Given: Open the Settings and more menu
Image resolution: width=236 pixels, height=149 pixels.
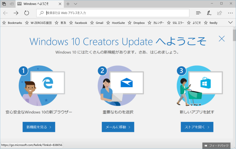Looking at the screenshot, I should pyautogui.click(x=230, y=13).
